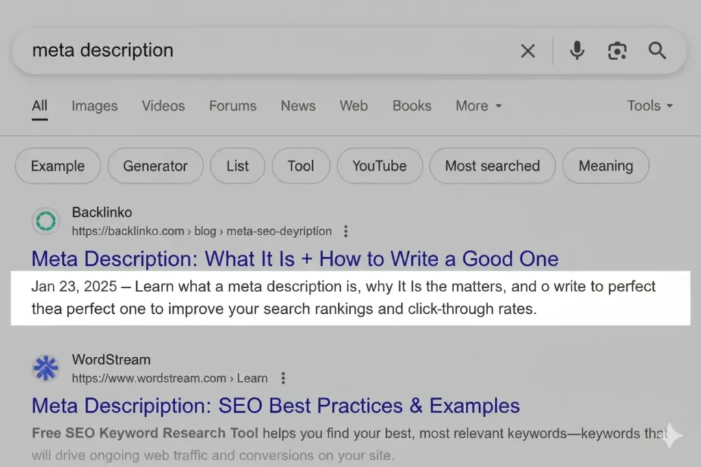Clear the search query with the X icon
The image size is (701, 467).
528,51
